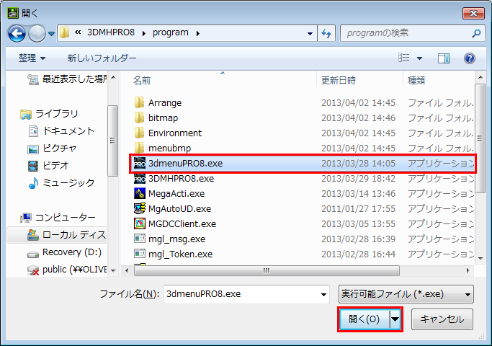Toggle the preview pane icon
This screenshot has height=346, width=492.
point(444,58)
